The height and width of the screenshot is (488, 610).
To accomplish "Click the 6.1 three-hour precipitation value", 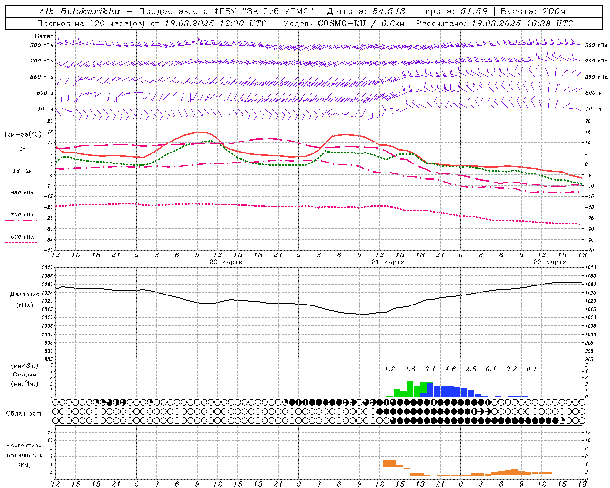I will [430, 369].
